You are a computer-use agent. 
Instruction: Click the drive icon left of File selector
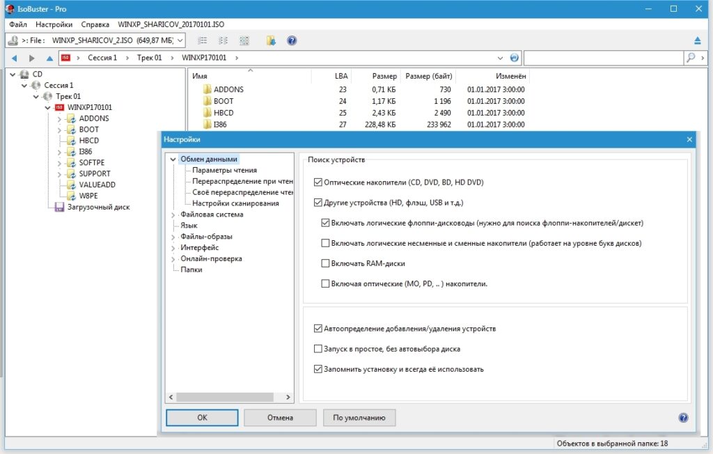(13, 40)
